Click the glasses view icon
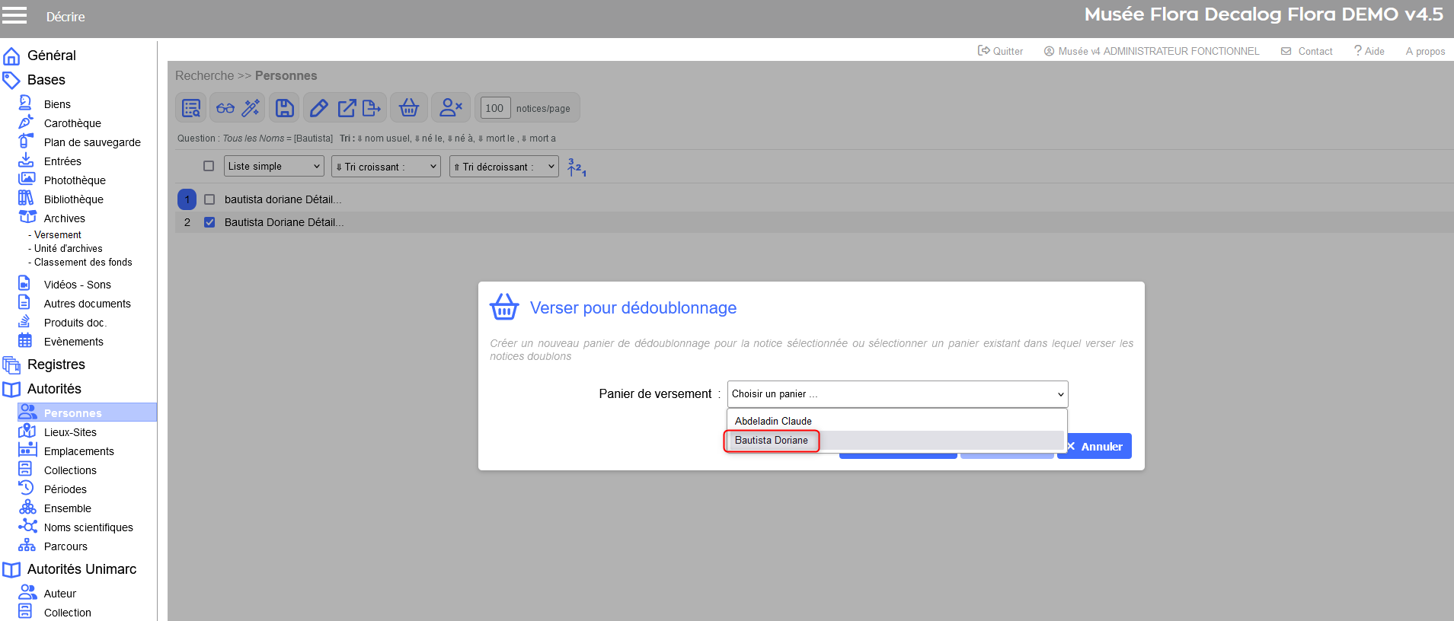This screenshot has height=621, width=1454. (225, 108)
